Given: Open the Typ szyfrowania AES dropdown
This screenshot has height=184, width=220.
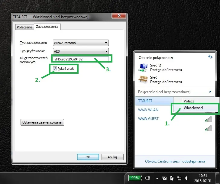Looking at the screenshot, I should (x=81, y=51).
